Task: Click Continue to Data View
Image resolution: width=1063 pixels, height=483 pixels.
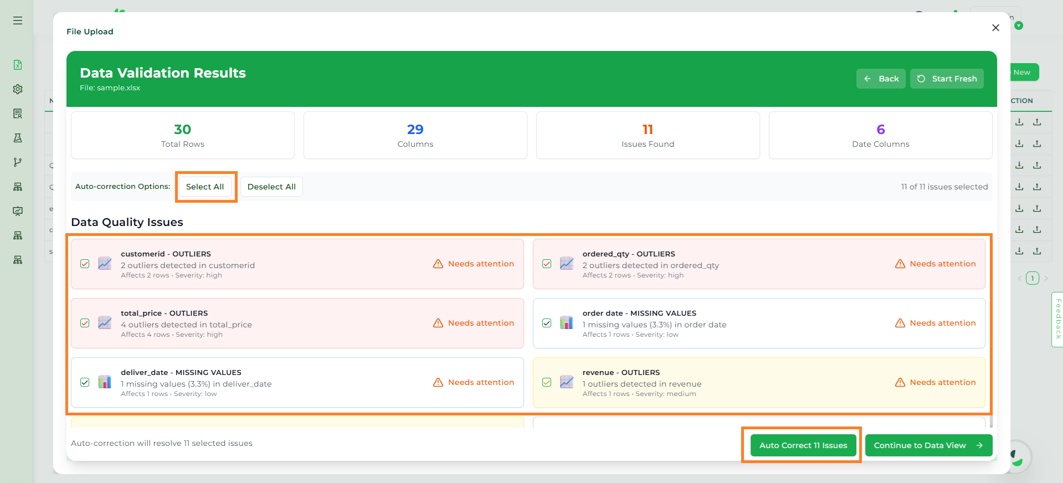Action: tap(928, 445)
